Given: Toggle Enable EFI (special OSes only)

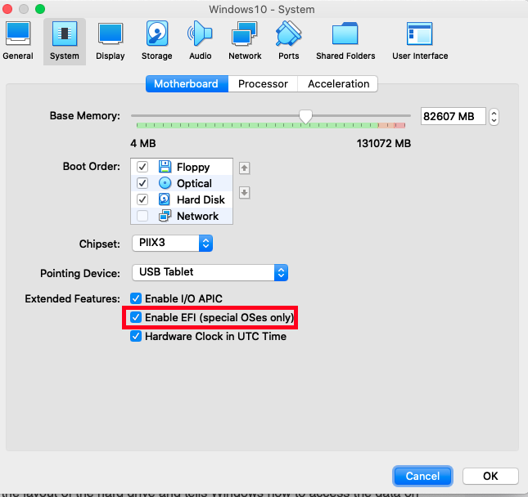Looking at the screenshot, I should point(136,317).
